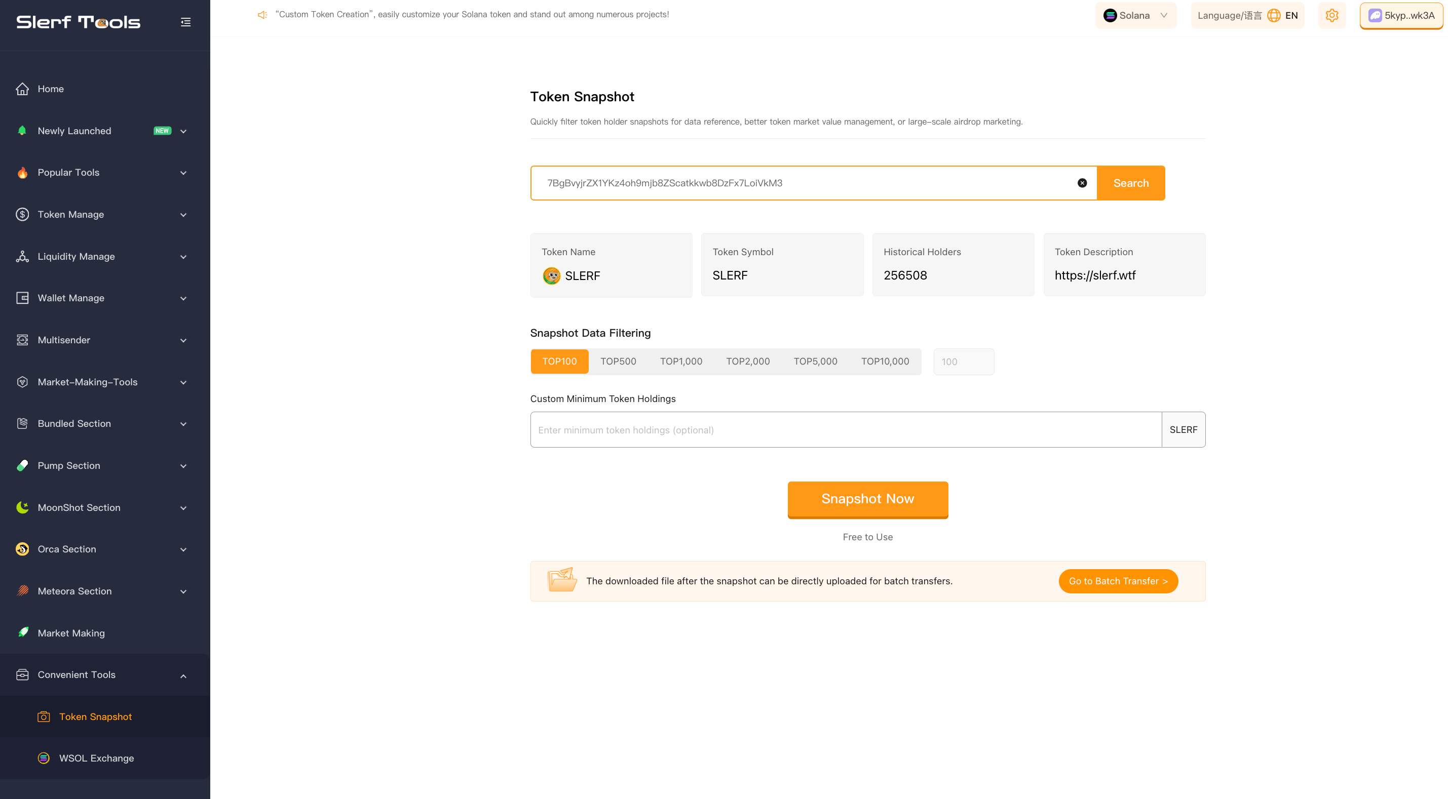
Task: Open the Language selector
Action: point(1247,15)
